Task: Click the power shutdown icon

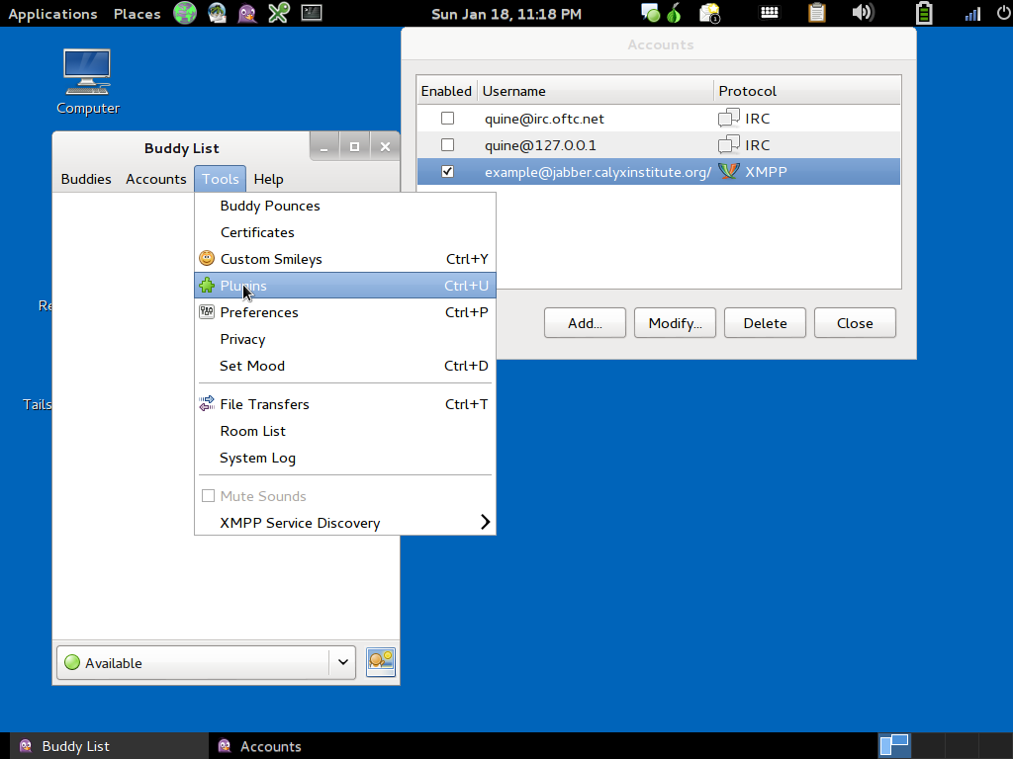Action: [1004, 13]
